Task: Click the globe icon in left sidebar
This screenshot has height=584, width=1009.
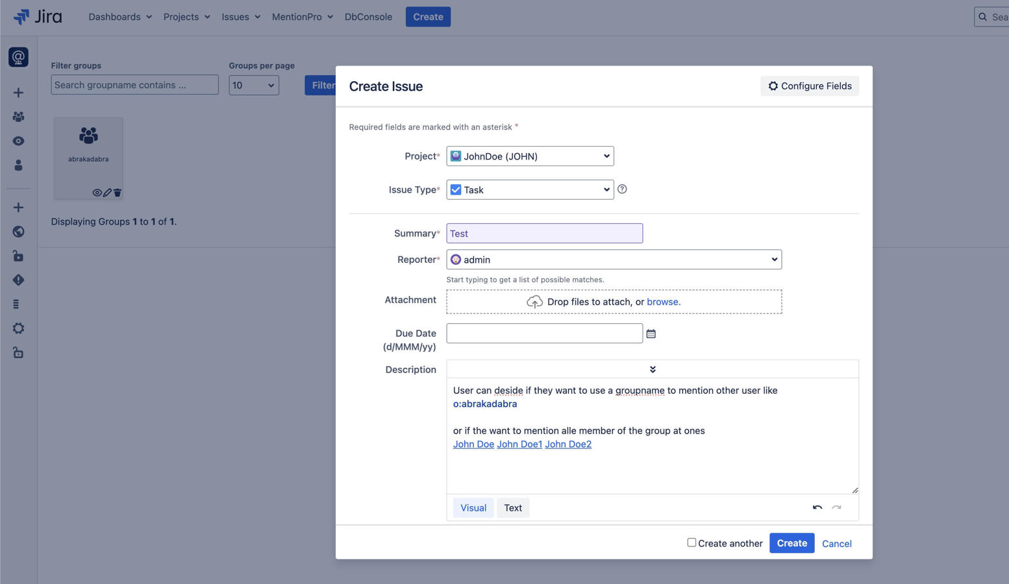Action: point(18,232)
